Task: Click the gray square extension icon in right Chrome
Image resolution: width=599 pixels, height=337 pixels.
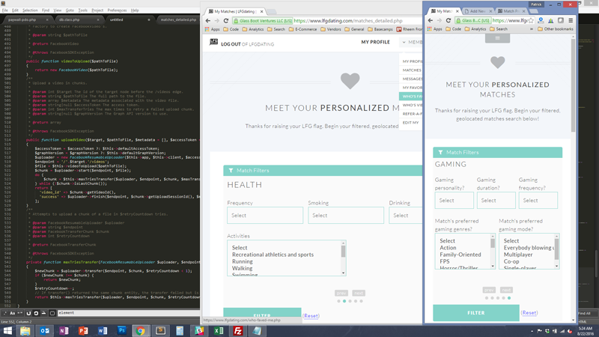Action: [561, 20]
